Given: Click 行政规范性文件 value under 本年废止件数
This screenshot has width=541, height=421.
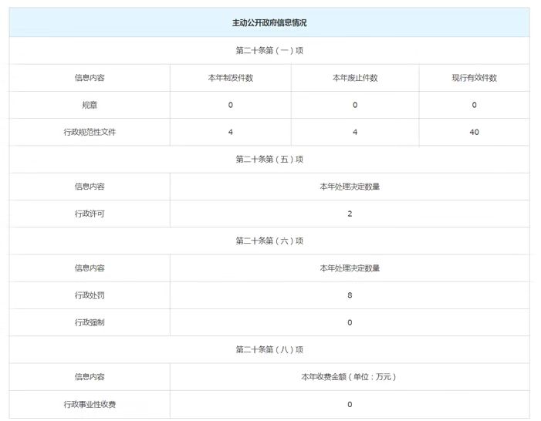Looking at the screenshot, I should [355, 132].
